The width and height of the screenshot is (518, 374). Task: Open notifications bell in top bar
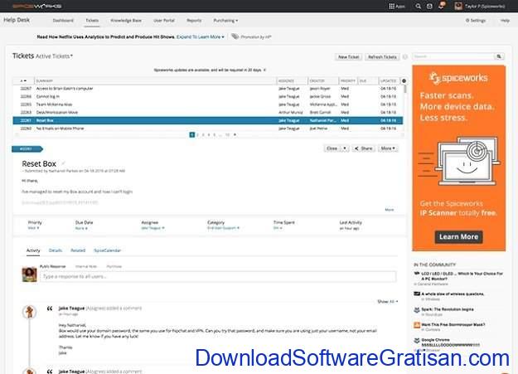coord(441,6)
